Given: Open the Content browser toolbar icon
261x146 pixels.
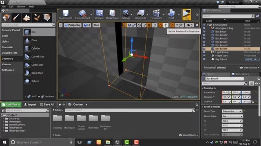Looking at the screenshot, I should point(99,15).
